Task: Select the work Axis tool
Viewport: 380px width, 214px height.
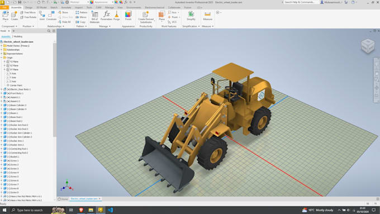Action: tap(172, 12)
